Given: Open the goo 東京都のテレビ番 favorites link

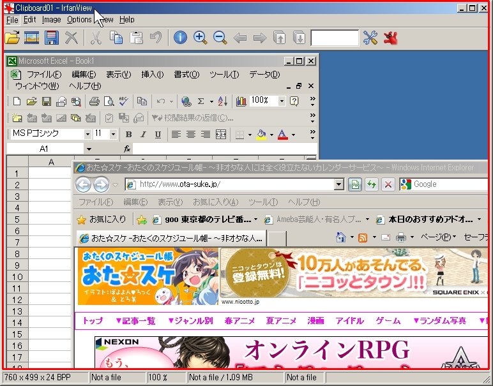Looking at the screenshot, I should [205, 219].
